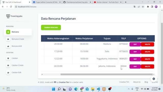The height and width of the screenshot is (92, 163).
Task: Delete the Solo row
Action: 147,52
